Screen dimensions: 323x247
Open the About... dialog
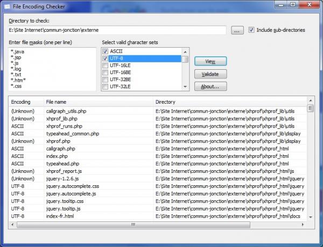[x=210, y=86]
